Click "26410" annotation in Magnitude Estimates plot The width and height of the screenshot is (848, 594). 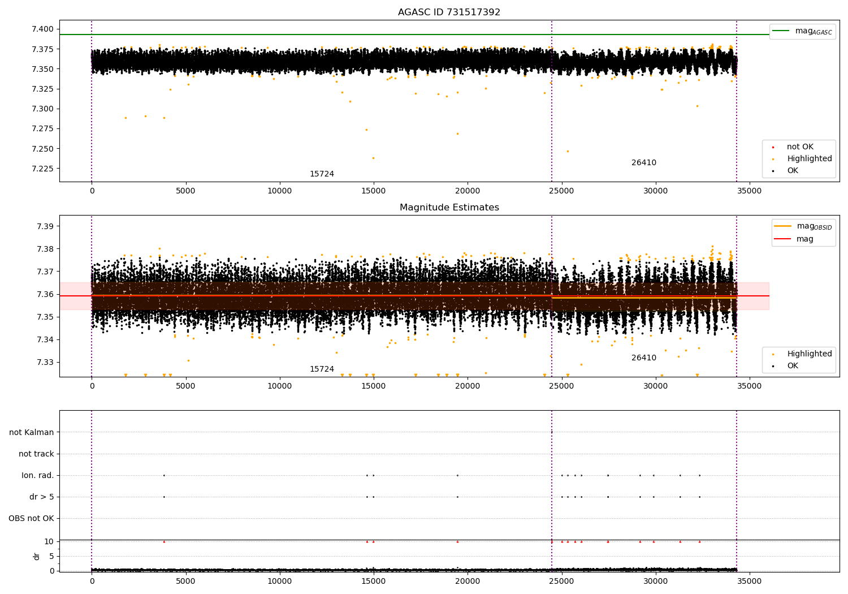(x=644, y=358)
